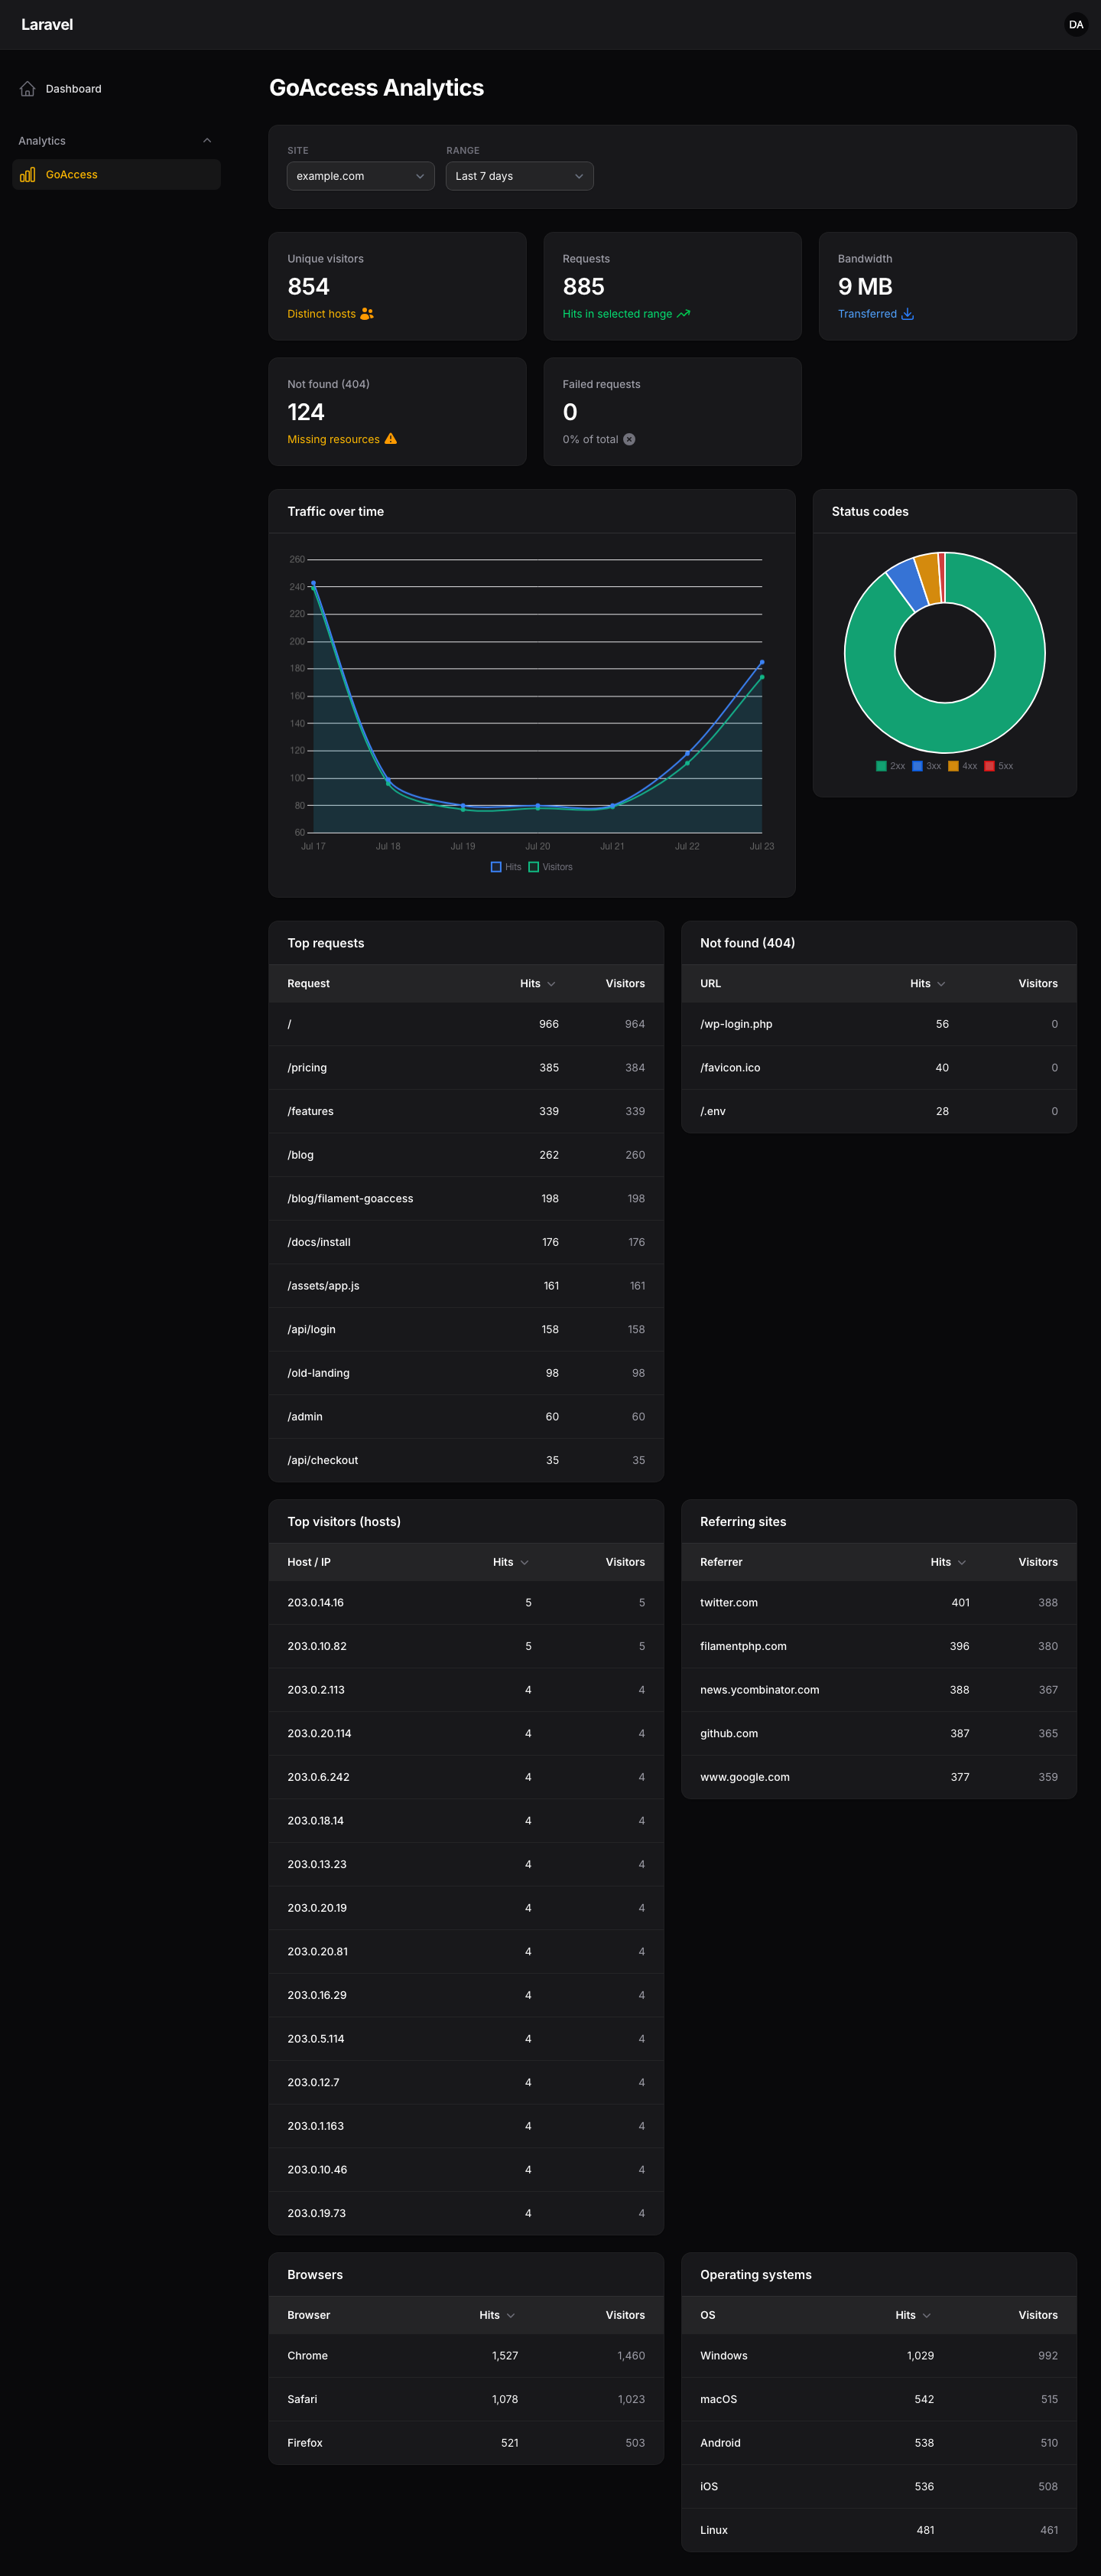Toggle Hits series in chart legend
This screenshot has width=1101, height=2576.
(x=505, y=867)
